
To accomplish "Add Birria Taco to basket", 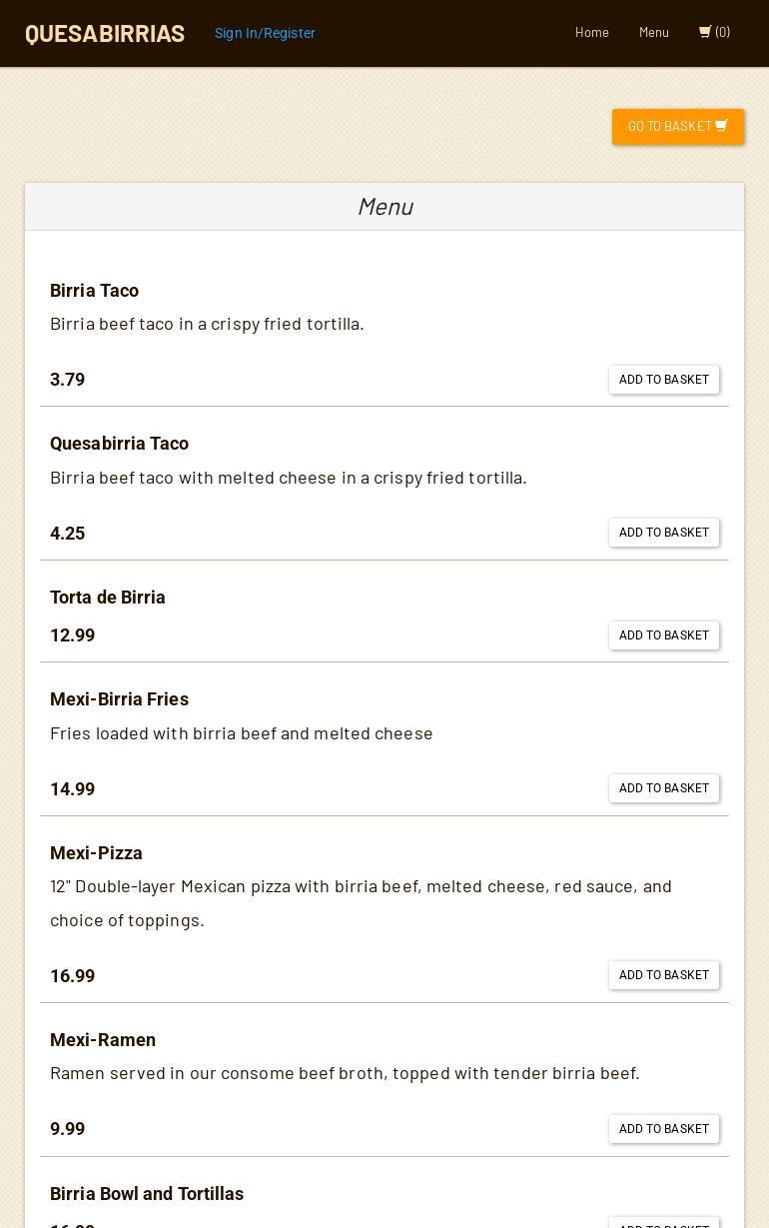I will coord(664,380).
